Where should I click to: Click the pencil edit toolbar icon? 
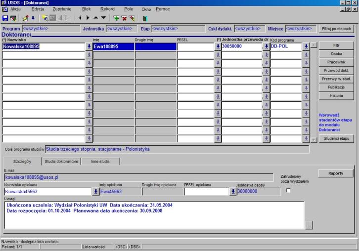(x=25, y=18)
